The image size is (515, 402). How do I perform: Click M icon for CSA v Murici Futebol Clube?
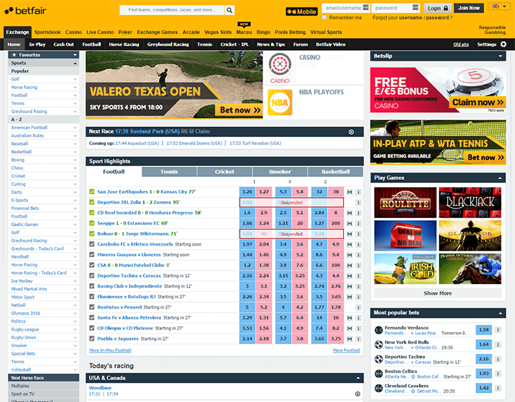[350, 266]
